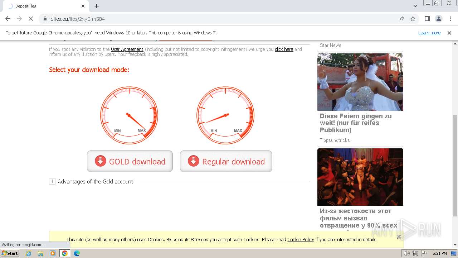Viewport: 458px width, 258px height.
Task: Open the Chrome profile menu
Action: 439,19
